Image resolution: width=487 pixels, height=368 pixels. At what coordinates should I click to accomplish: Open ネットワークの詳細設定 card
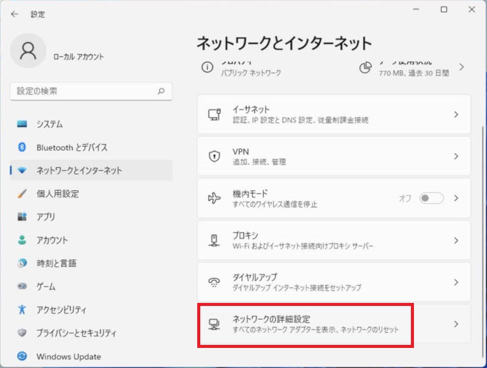coord(334,324)
